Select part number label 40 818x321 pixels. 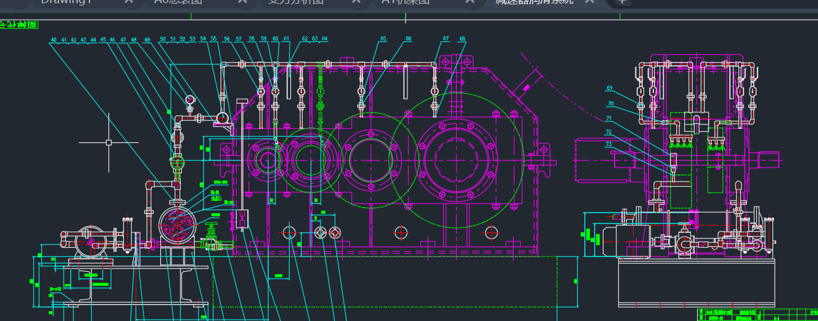tap(54, 40)
